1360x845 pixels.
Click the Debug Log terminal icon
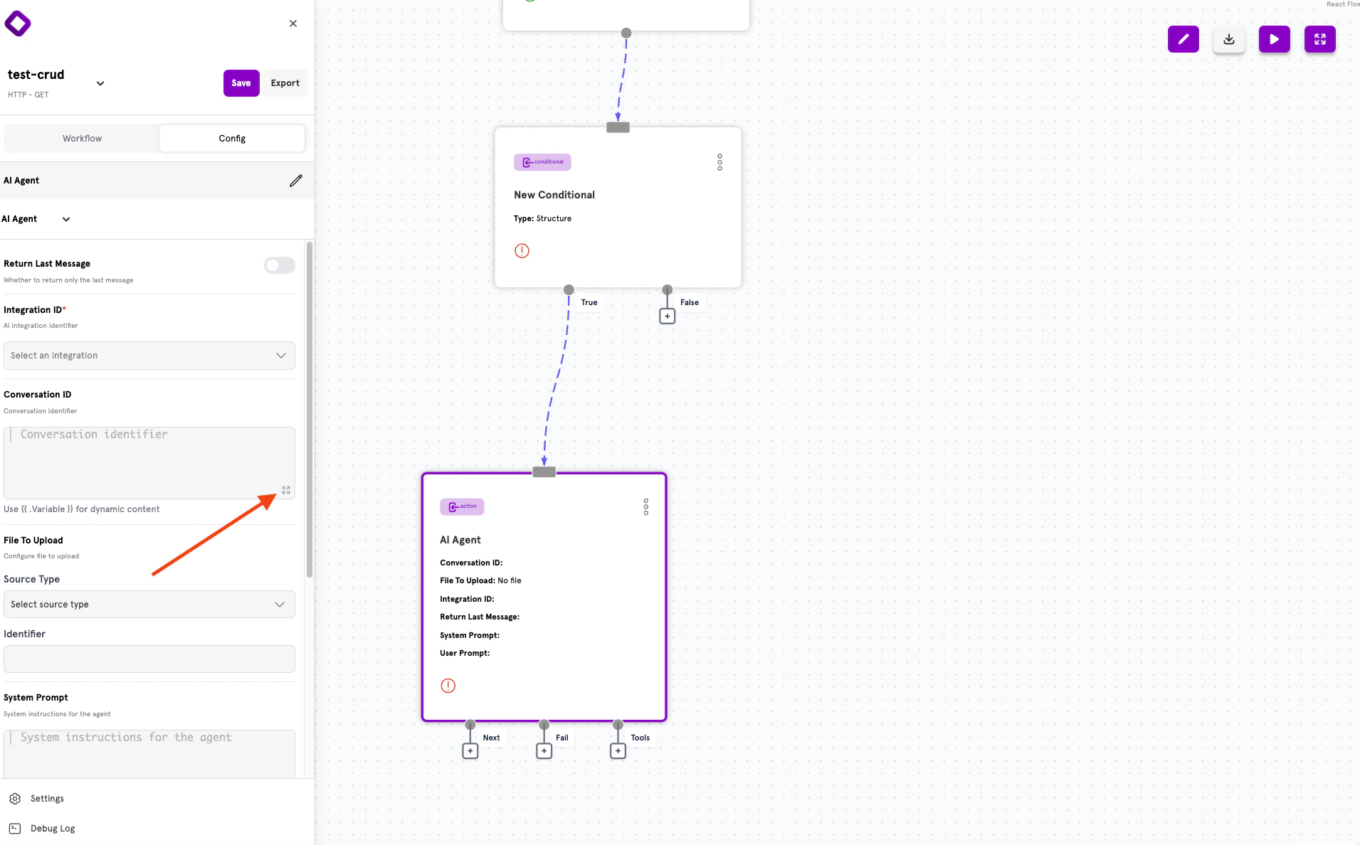point(15,829)
